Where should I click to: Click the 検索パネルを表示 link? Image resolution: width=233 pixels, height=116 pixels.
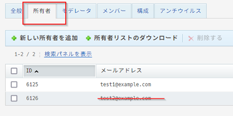click(x=68, y=54)
